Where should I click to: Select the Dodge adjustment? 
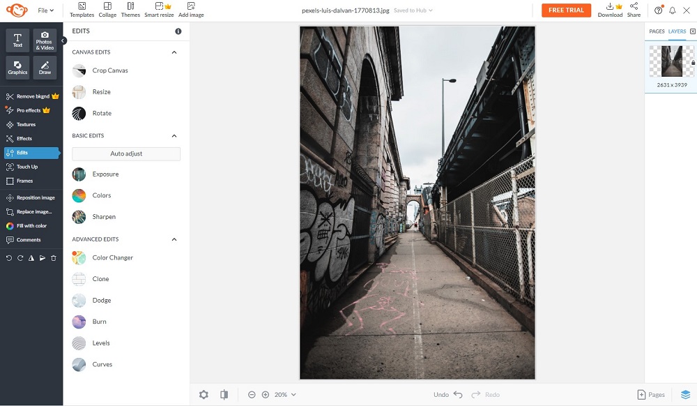tap(100, 300)
